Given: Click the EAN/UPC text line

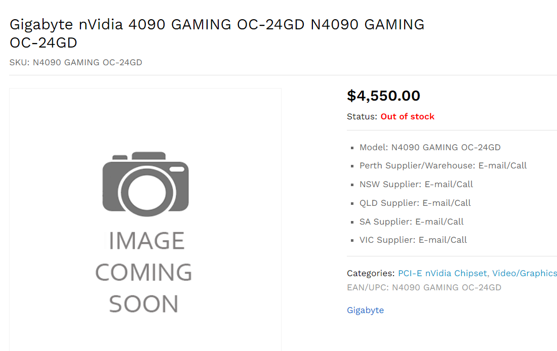Looking at the screenshot, I should (424, 287).
